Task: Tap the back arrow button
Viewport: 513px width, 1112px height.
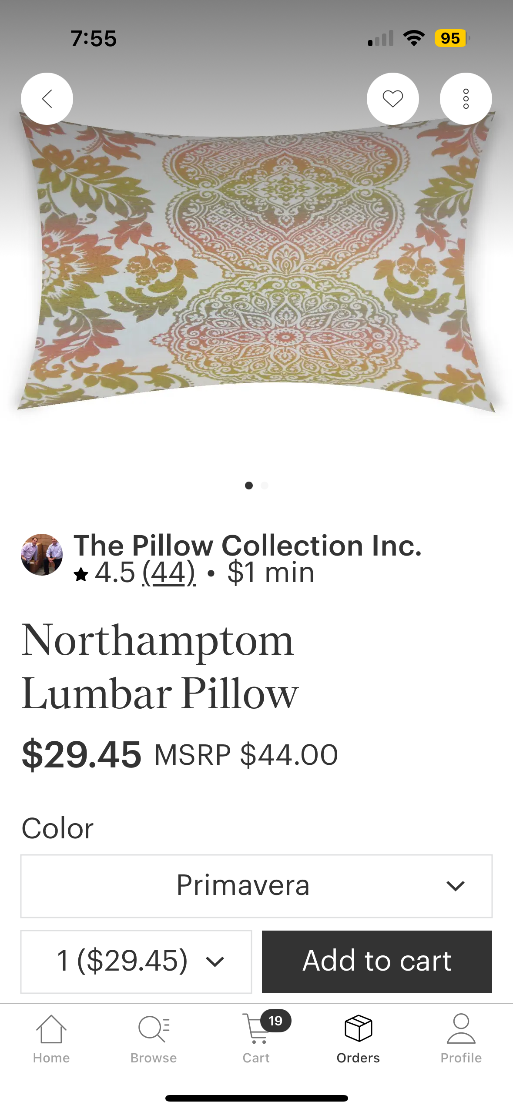Action: point(47,99)
